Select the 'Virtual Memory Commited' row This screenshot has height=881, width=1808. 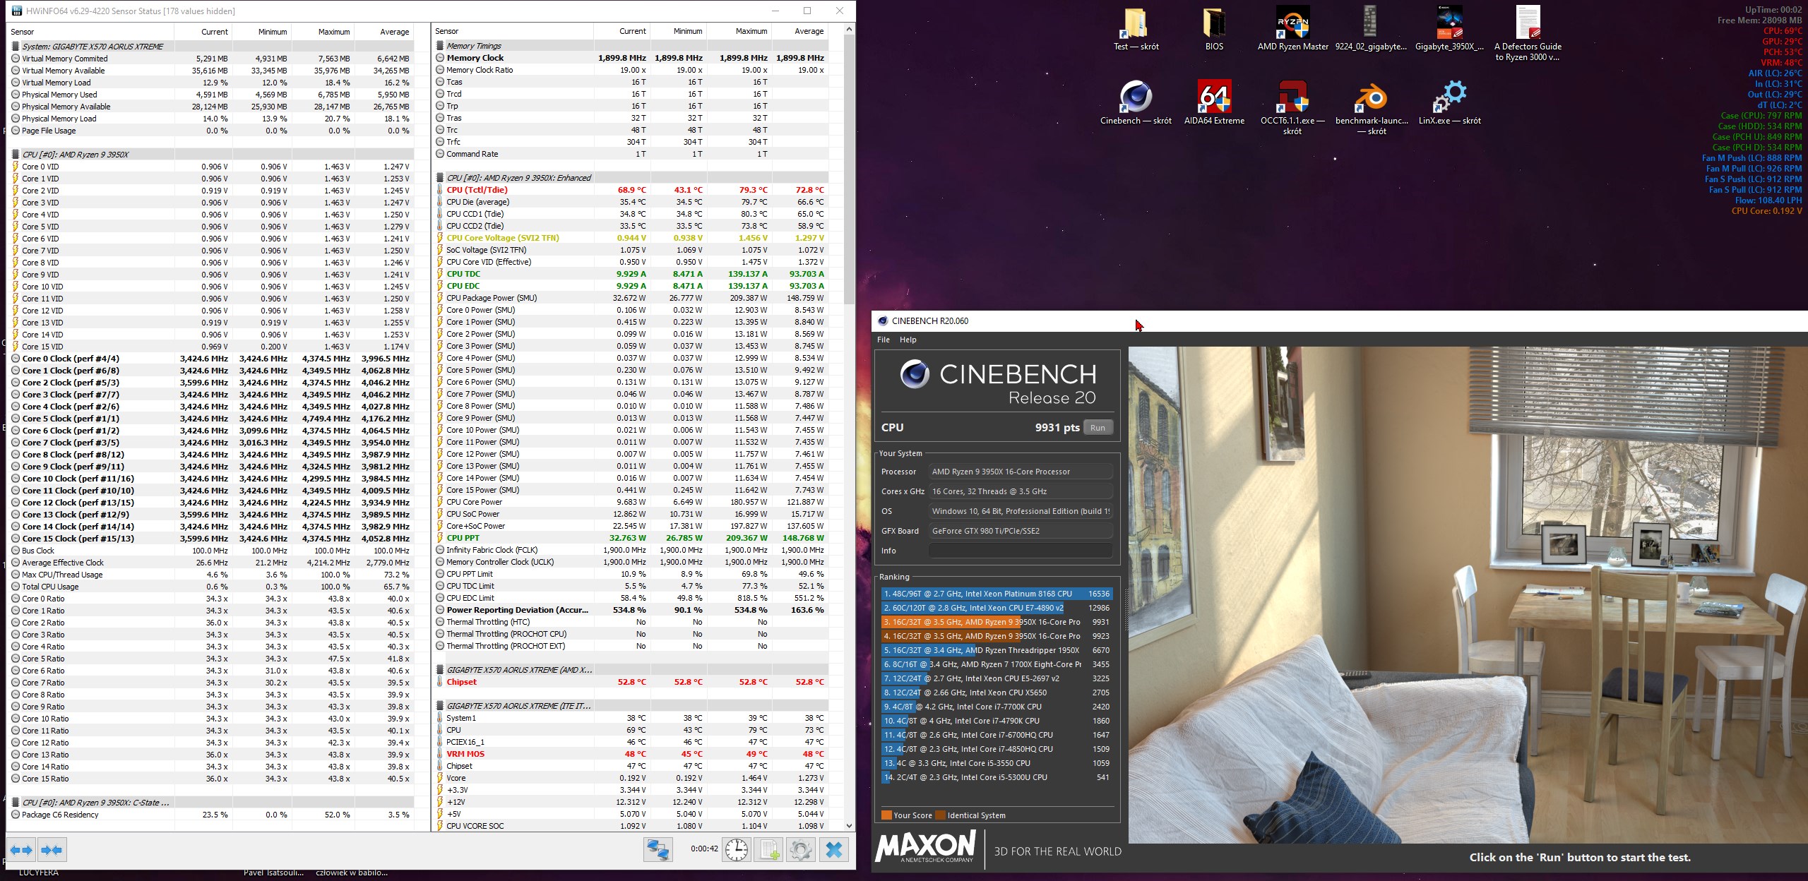tap(210, 59)
